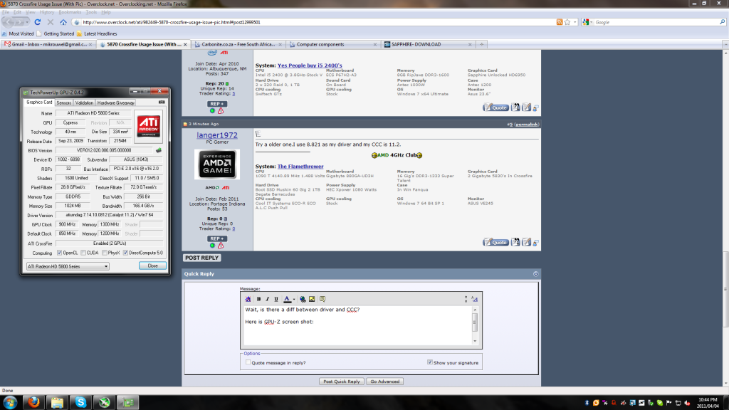Open the bookmark star dropdown arrow
729x410 pixels.
click(x=575, y=22)
